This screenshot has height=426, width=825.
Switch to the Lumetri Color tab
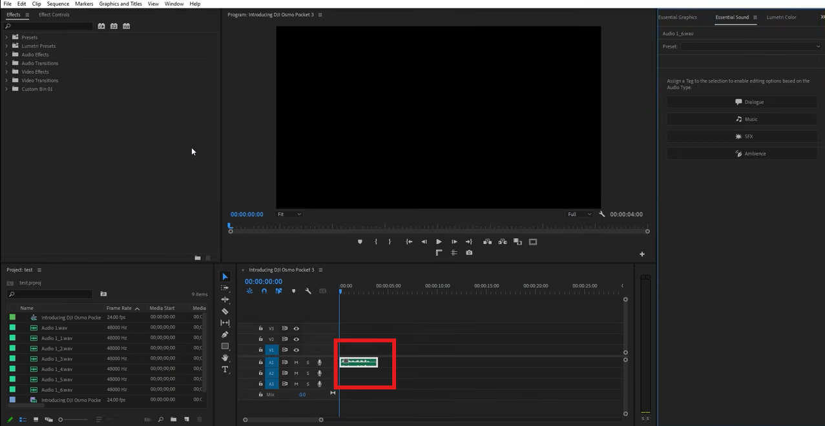(x=781, y=17)
